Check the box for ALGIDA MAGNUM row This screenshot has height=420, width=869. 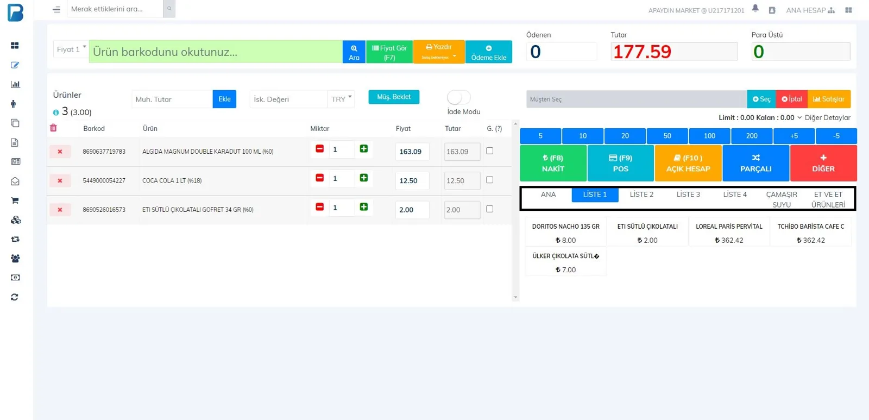coord(490,151)
